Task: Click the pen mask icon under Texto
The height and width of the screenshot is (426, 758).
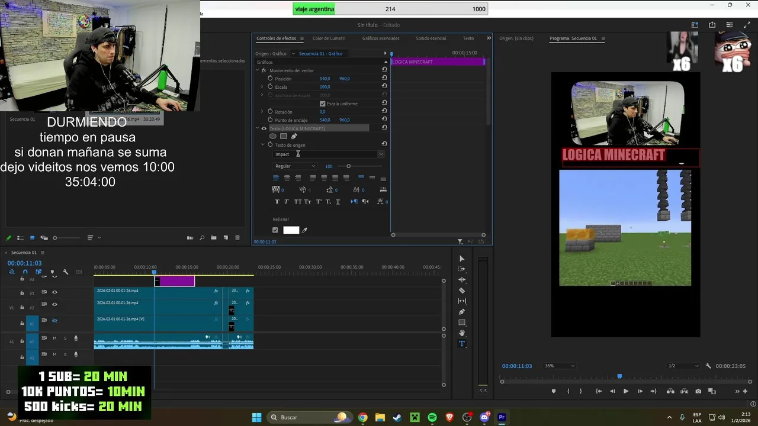Action: [294, 137]
